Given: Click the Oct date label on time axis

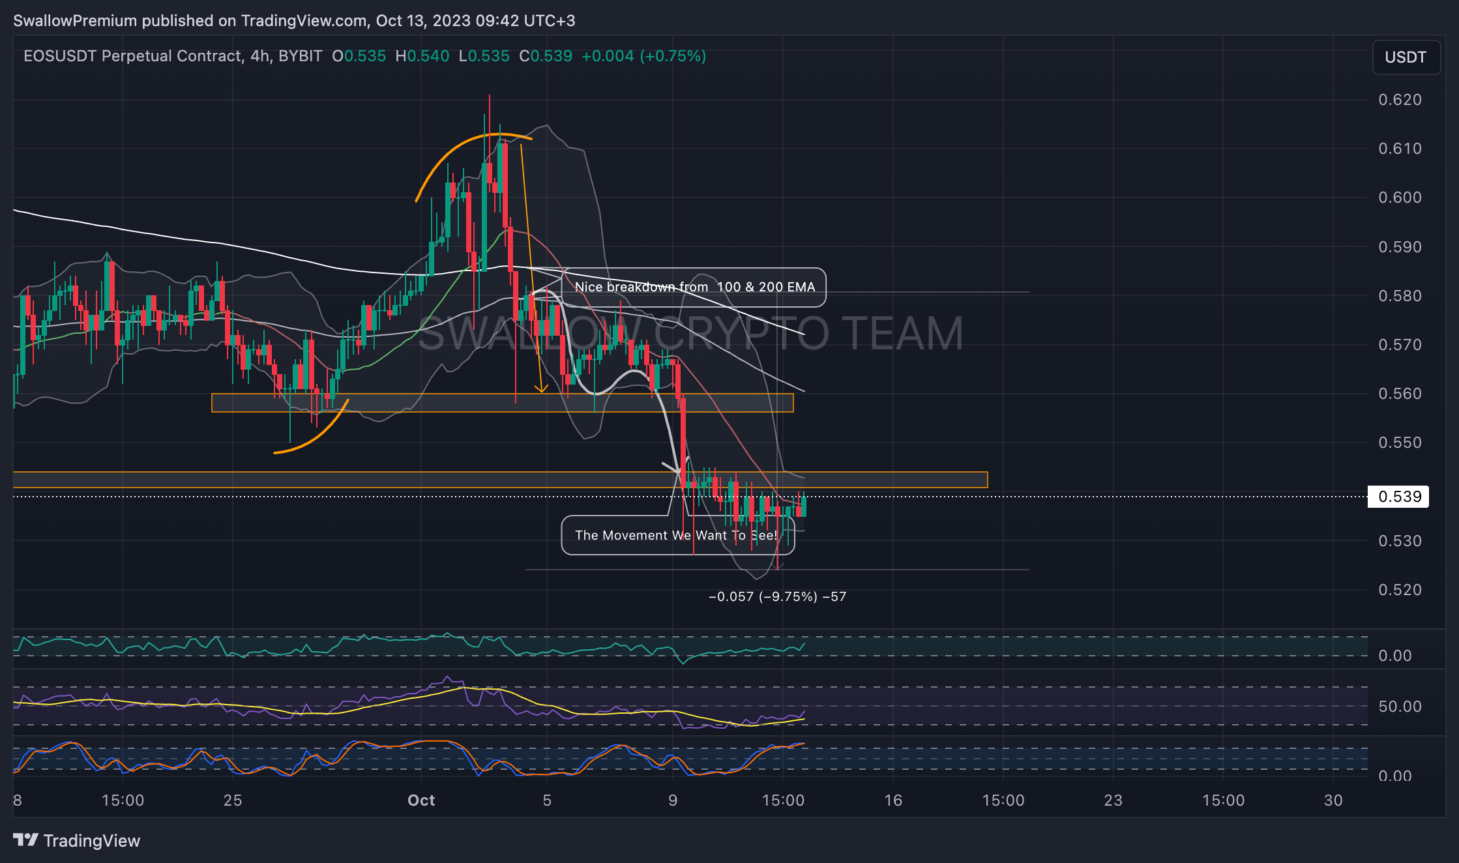Looking at the screenshot, I should point(421,800).
